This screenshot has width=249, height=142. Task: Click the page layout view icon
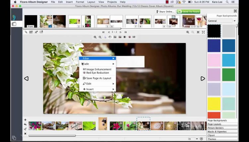click(41, 32)
